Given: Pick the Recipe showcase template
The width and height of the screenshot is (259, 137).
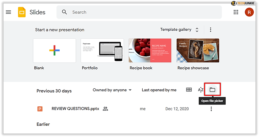Looking at the screenshot, I should point(198,51).
